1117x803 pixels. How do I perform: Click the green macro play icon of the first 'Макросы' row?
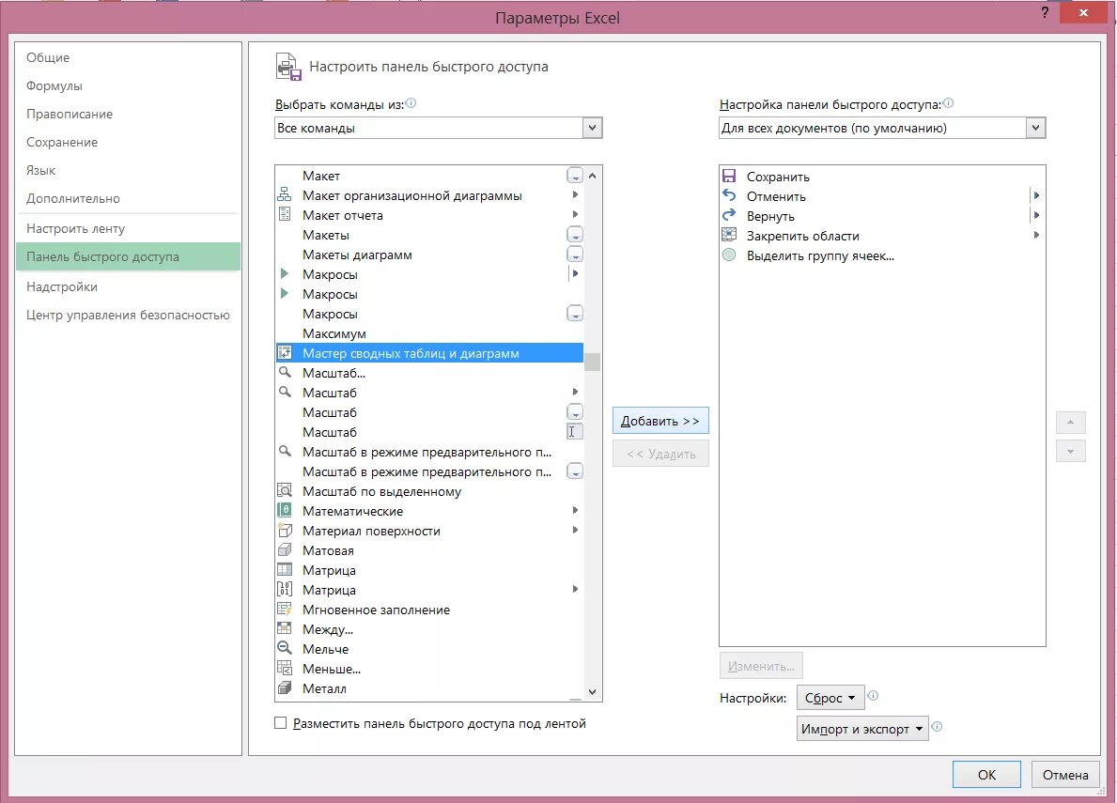coord(285,273)
